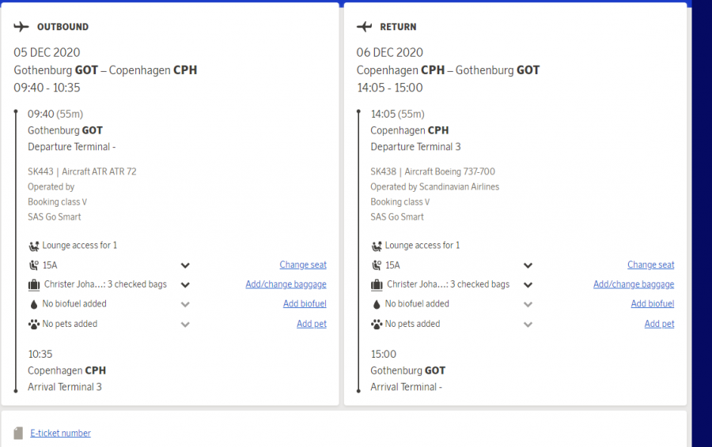
Task: Click the outbound seat 15A icon
Action: 33,265
